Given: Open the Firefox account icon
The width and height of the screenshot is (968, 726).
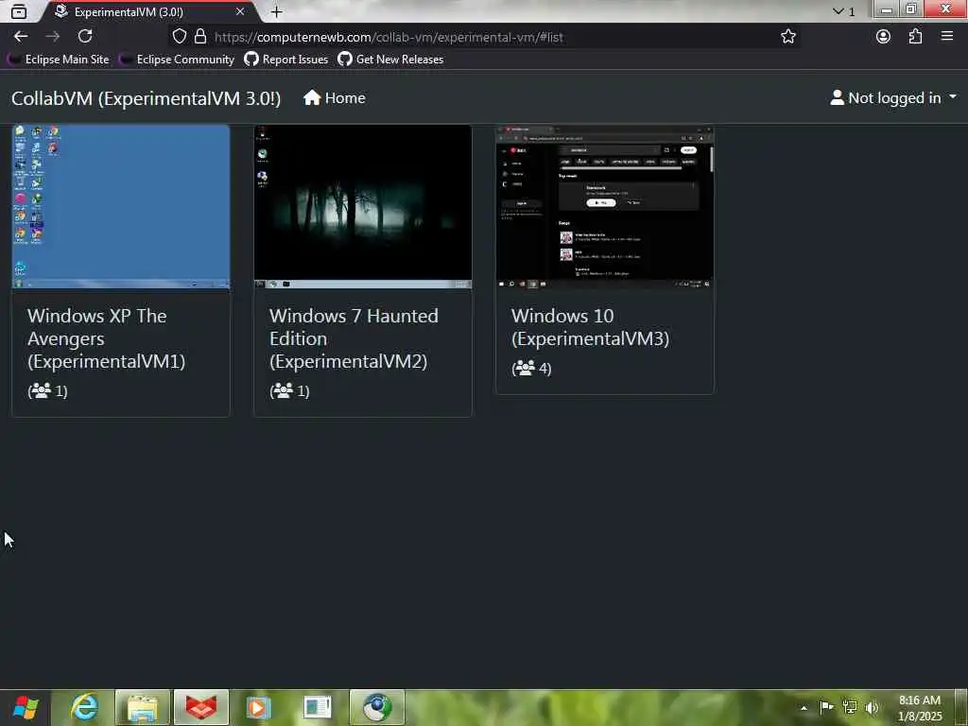Looking at the screenshot, I should (x=884, y=37).
